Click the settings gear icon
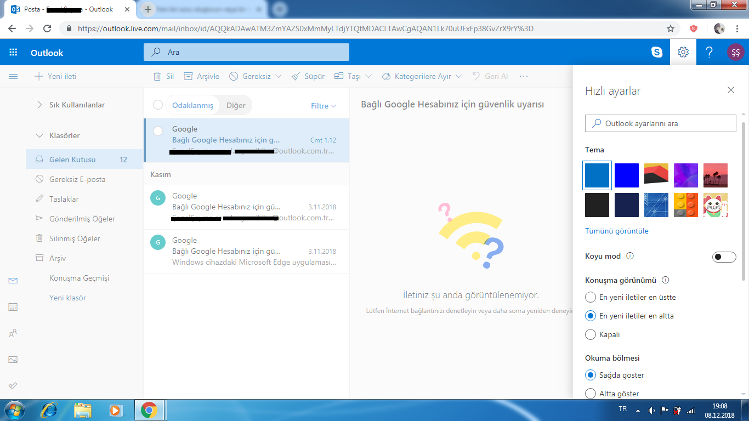The height and width of the screenshot is (421, 749). 683,52
